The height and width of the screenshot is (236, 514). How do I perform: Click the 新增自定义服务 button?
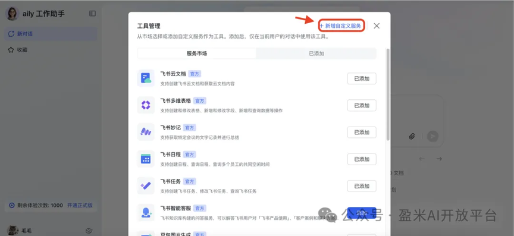pyautogui.click(x=341, y=26)
